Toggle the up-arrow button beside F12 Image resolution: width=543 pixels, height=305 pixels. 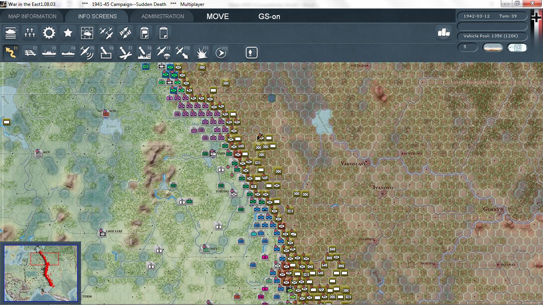click(x=251, y=52)
